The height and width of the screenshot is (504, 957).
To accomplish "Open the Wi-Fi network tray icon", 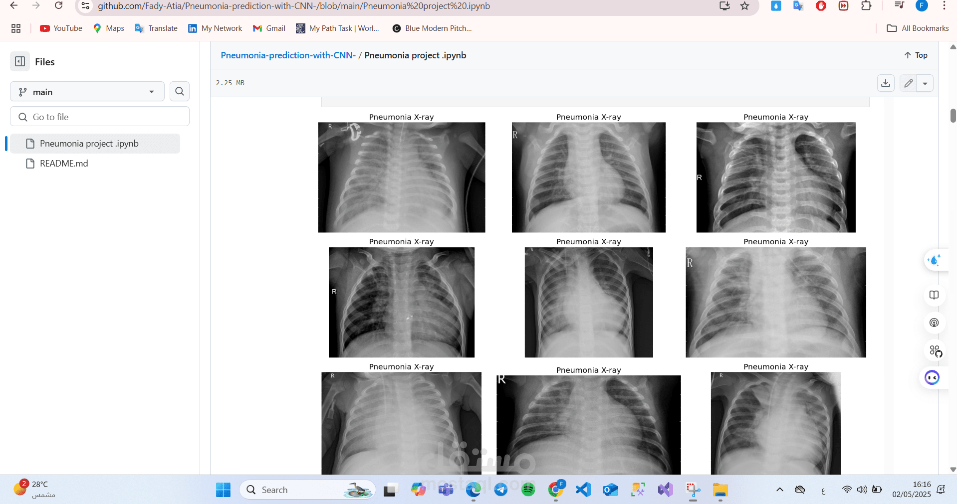I will pos(847,490).
